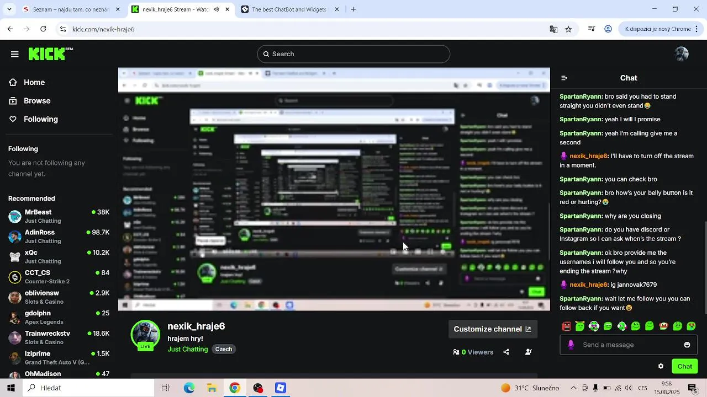The image size is (707, 397).
Task: Open the taskbar clock and date
Action: point(667,388)
